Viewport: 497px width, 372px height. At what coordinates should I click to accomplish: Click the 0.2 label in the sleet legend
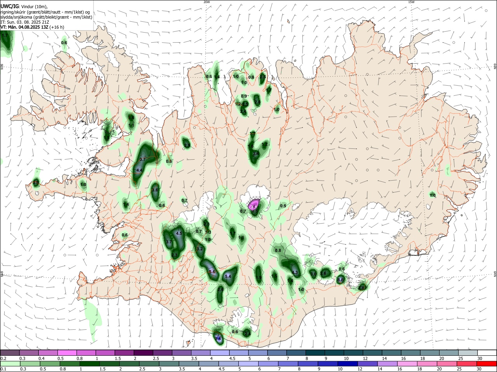pyautogui.click(x=3, y=358)
